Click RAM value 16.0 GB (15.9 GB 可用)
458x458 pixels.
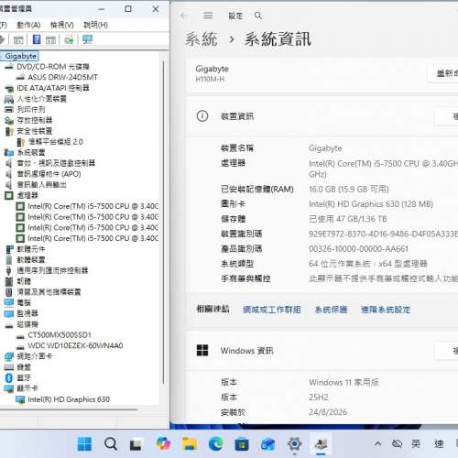[x=349, y=190]
